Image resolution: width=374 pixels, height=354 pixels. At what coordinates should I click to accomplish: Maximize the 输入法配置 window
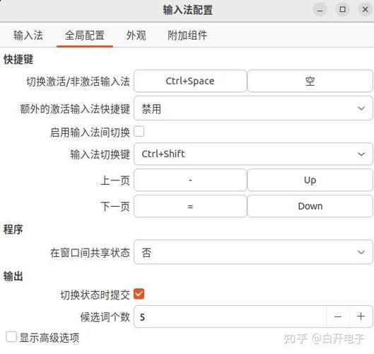(342, 10)
